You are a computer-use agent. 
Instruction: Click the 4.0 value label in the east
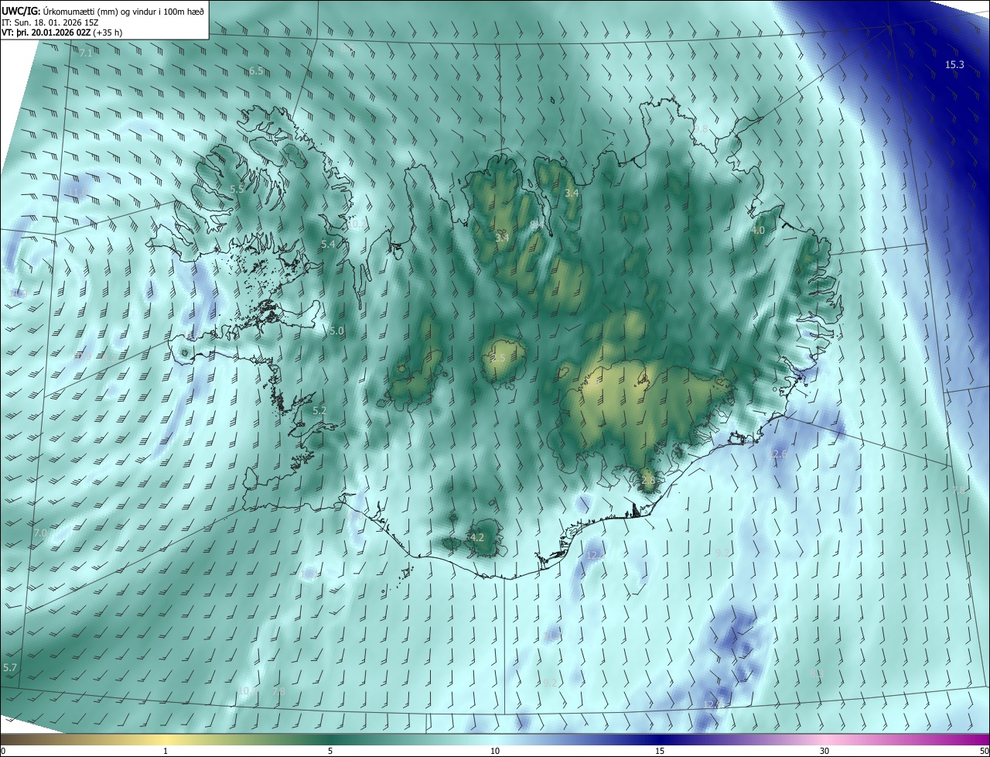(758, 230)
